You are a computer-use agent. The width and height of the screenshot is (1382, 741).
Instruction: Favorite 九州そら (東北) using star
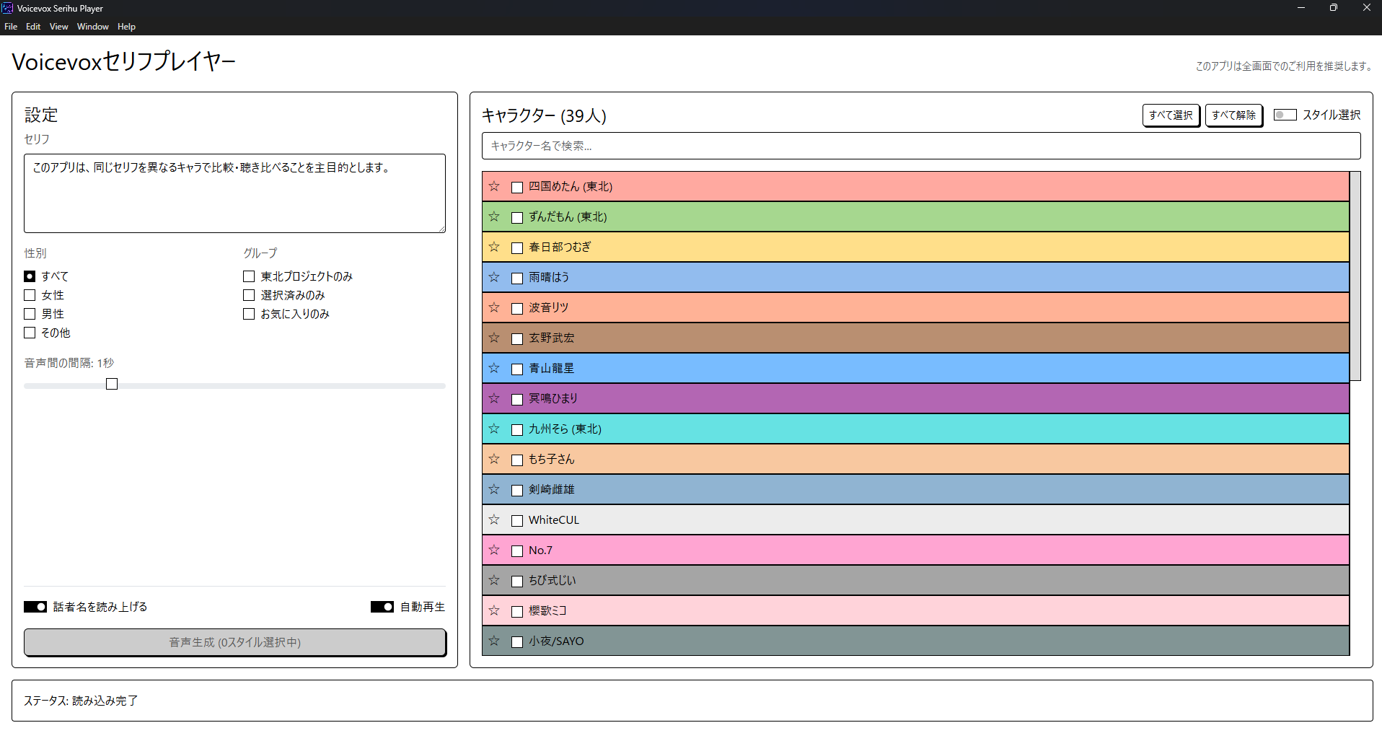tap(494, 429)
